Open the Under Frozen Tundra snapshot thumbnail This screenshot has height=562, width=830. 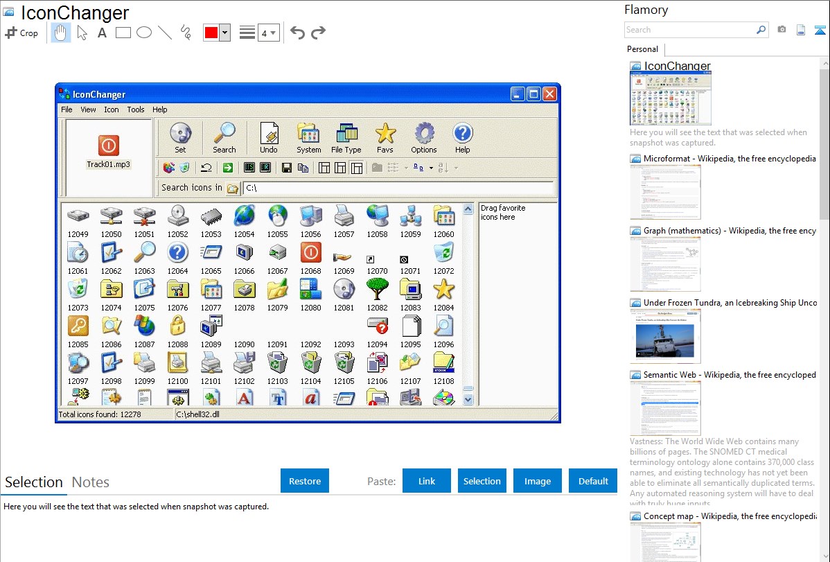[665, 337]
